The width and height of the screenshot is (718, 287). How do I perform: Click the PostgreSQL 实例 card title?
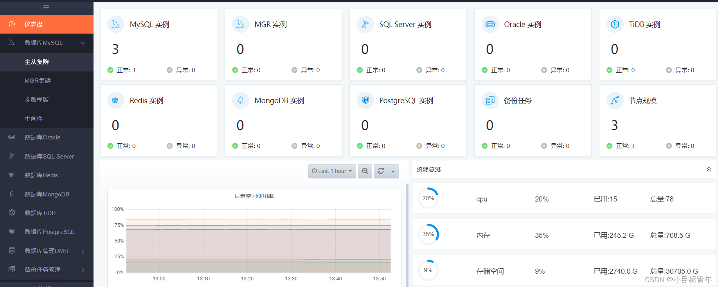tap(406, 100)
